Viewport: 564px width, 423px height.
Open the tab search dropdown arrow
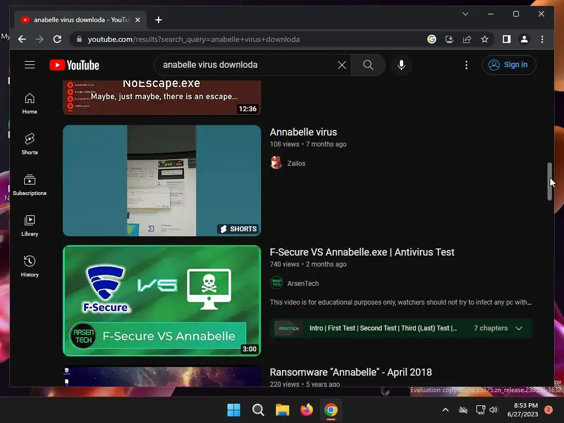465,14
